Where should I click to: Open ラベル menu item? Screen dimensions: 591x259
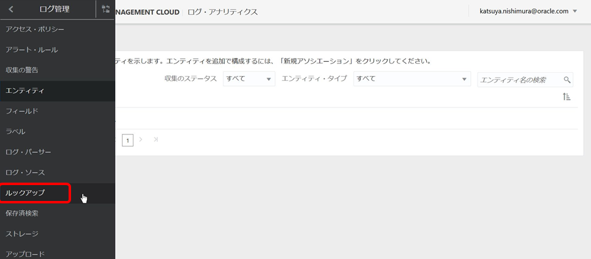(58, 131)
